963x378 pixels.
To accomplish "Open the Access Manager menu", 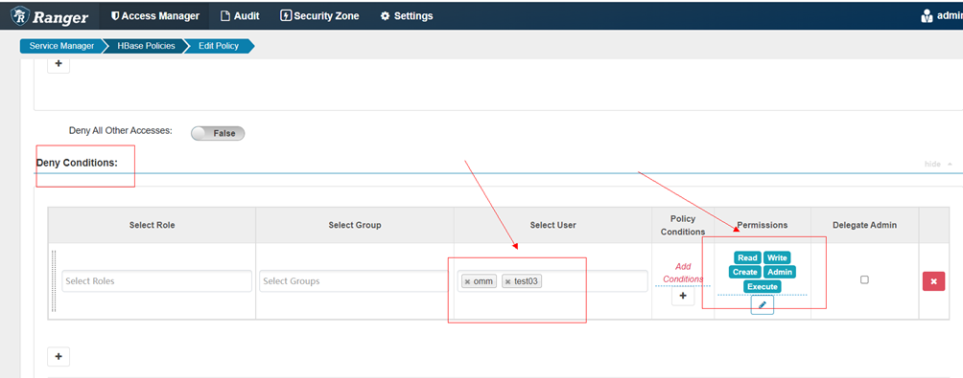I will [155, 16].
